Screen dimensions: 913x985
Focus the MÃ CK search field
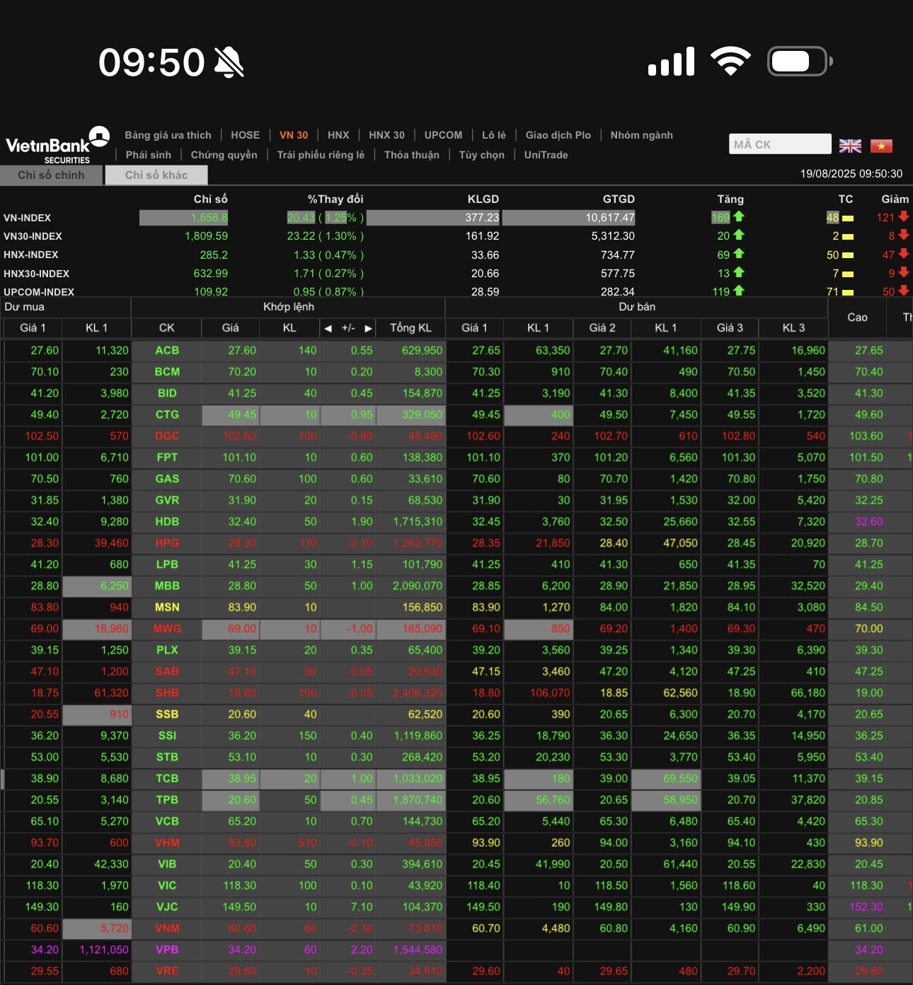(x=780, y=144)
